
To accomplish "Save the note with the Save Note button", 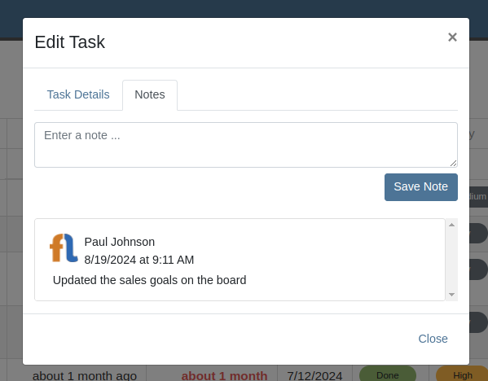I will pyautogui.click(x=420, y=187).
